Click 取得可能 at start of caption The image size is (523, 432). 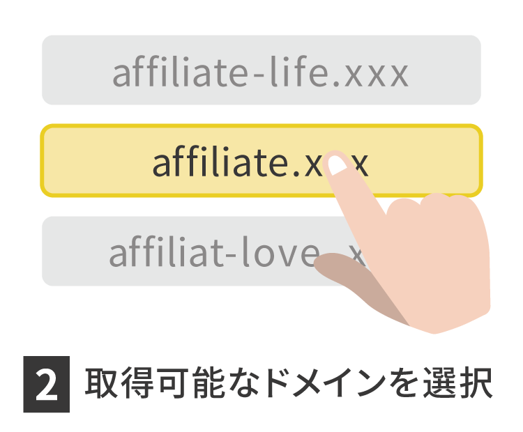[x=155, y=383]
